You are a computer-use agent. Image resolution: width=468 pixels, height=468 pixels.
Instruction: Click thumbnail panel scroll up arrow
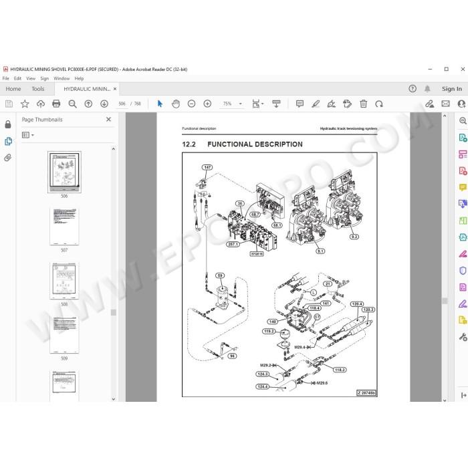[114, 148]
